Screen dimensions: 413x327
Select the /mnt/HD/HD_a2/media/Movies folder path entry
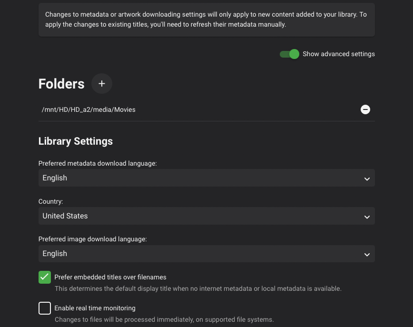coord(89,109)
